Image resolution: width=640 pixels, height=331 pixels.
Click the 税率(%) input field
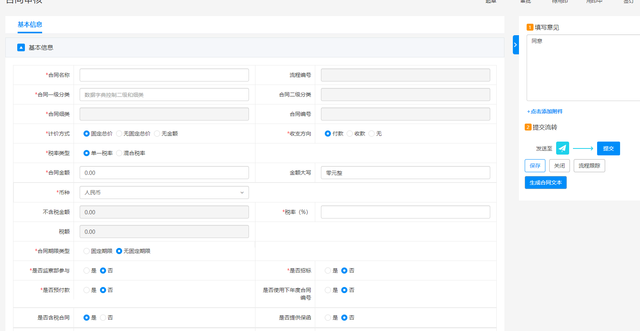(405, 212)
